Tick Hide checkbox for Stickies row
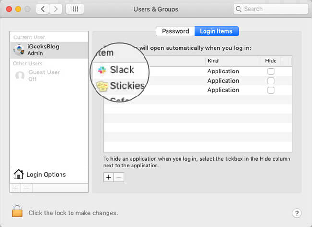The height and width of the screenshot is (227, 312). click(271, 81)
